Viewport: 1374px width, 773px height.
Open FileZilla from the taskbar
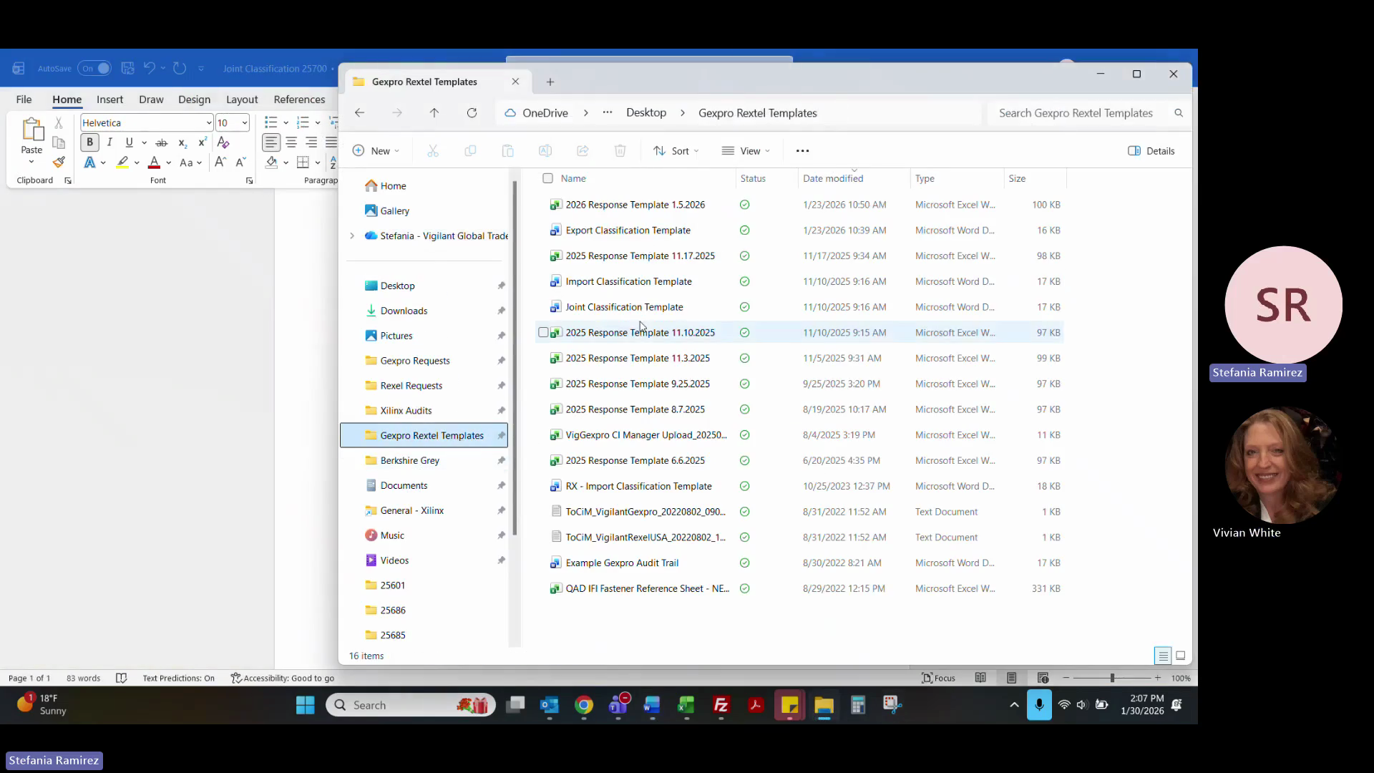(x=721, y=706)
